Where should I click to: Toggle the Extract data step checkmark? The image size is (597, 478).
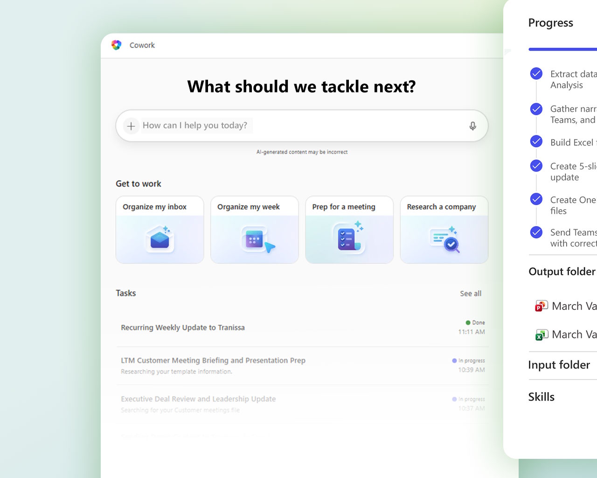(536, 74)
